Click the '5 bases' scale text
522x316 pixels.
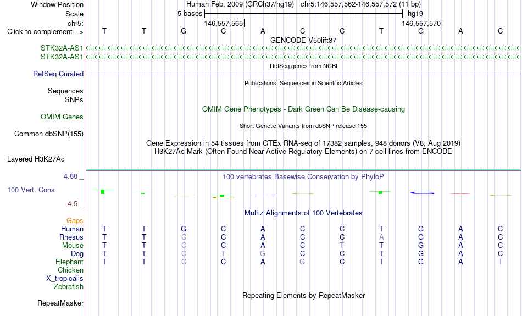coord(190,14)
